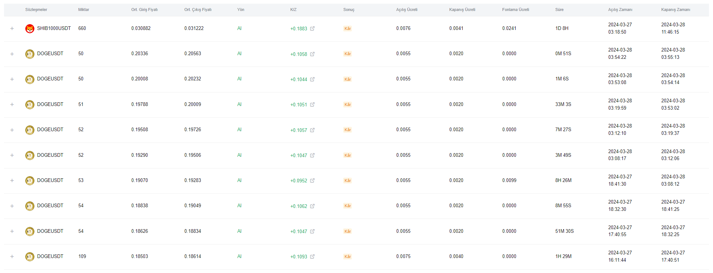
Task: Open the share icon next to +0.1093
Action: (x=312, y=257)
